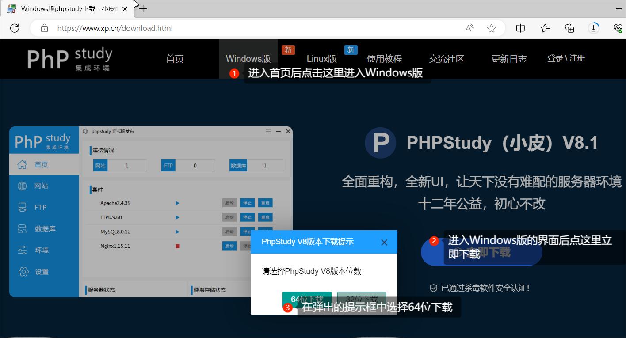Click the blue 立即下载 button

click(x=481, y=252)
